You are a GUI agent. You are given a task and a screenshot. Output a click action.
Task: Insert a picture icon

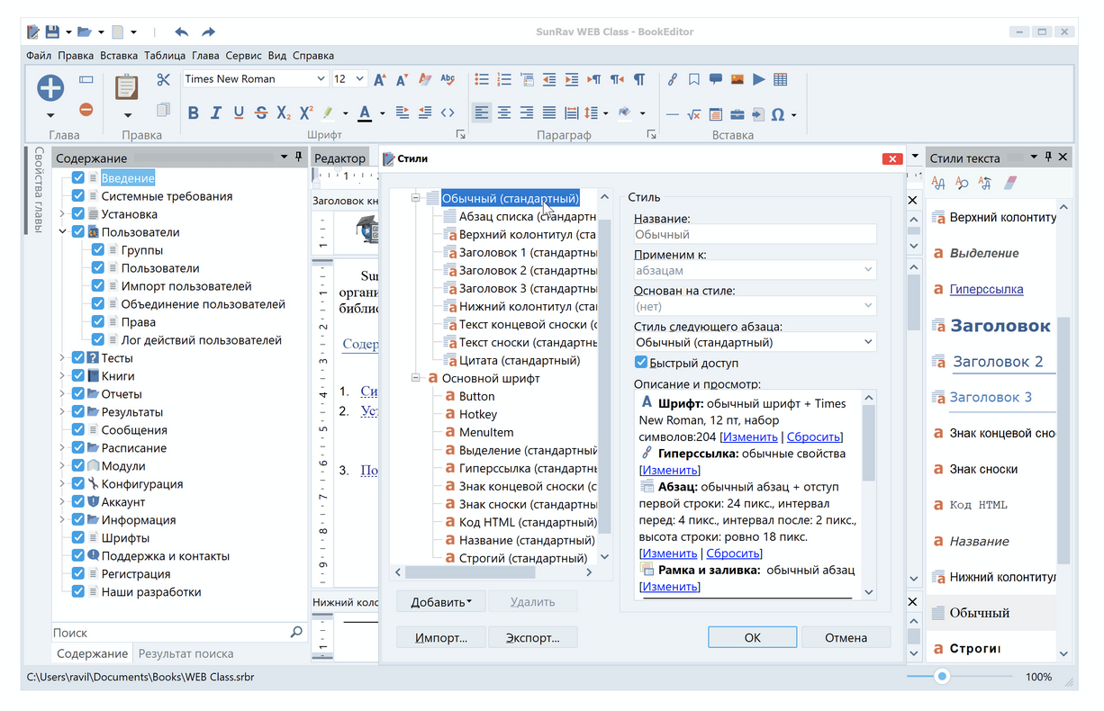(x=737, y=79)
